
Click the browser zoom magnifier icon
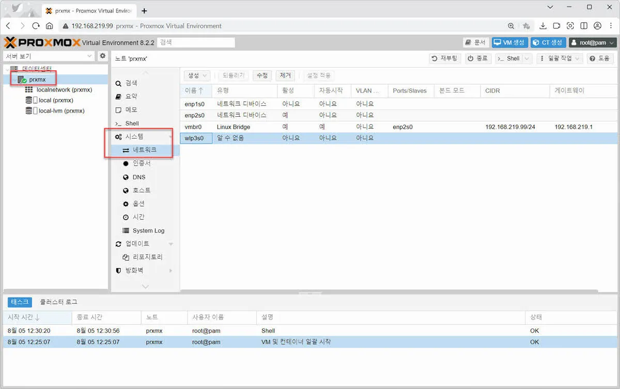tap(511, 26)
